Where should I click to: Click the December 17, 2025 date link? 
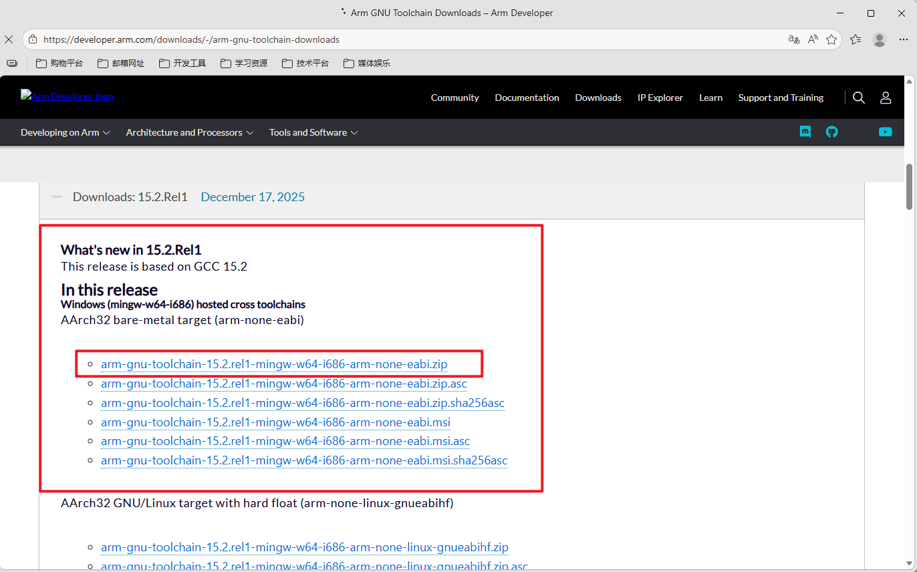(253, 197)
